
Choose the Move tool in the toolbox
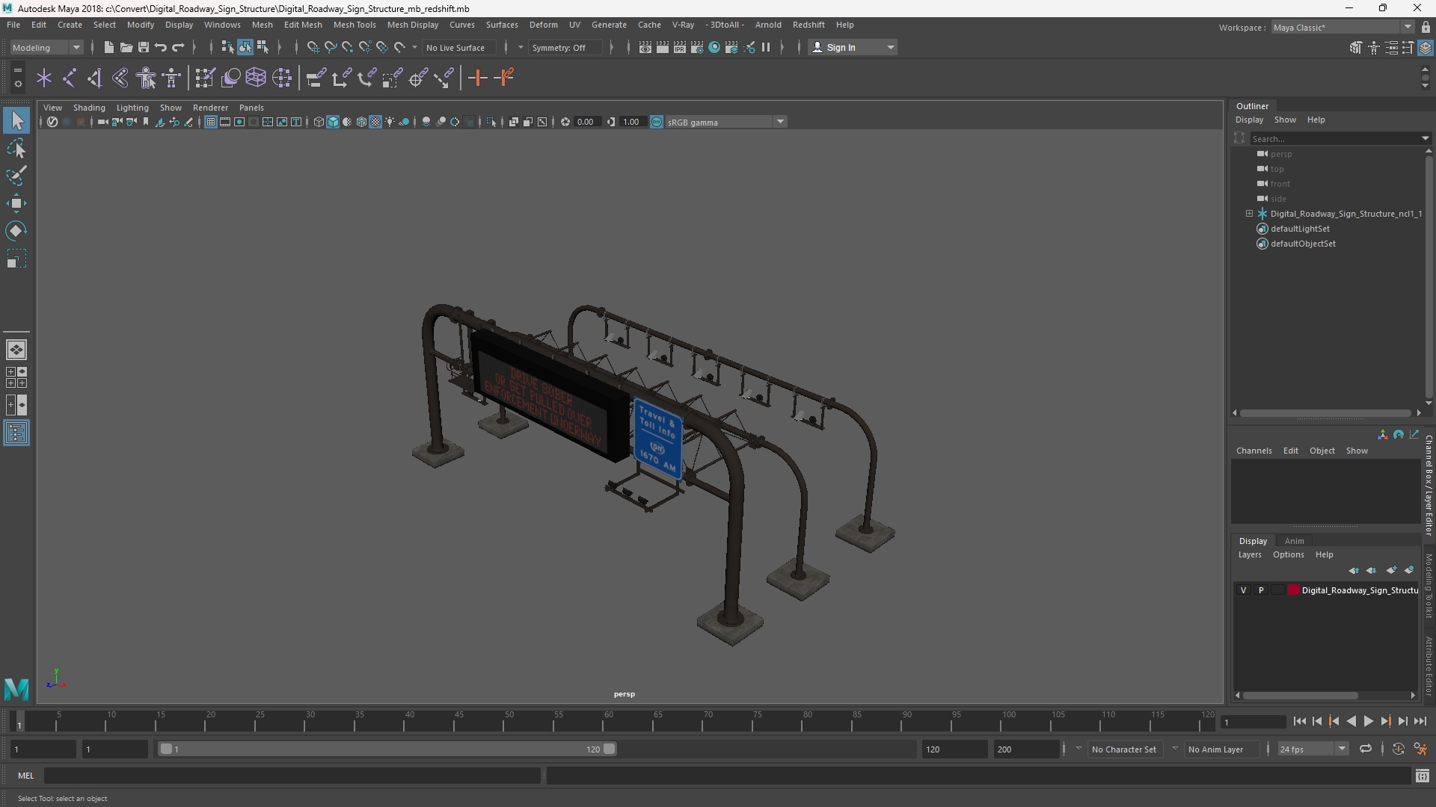16,203
